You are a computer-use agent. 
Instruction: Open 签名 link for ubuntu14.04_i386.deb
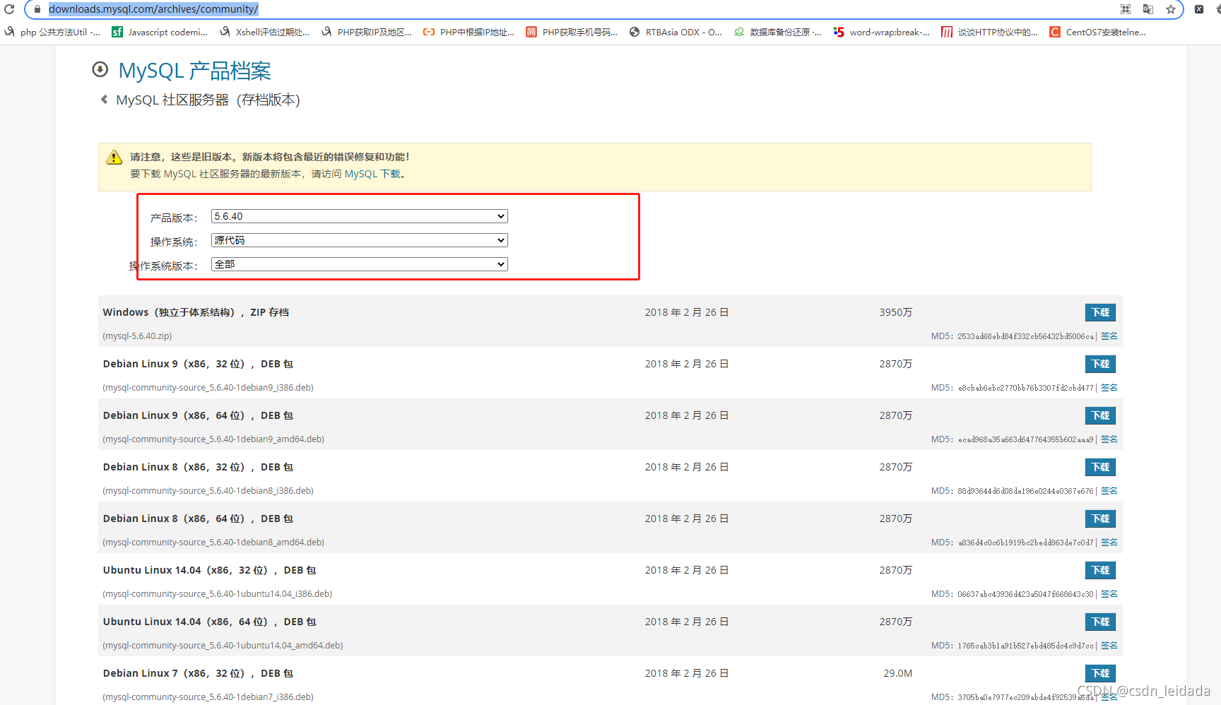click(1109, 594)
